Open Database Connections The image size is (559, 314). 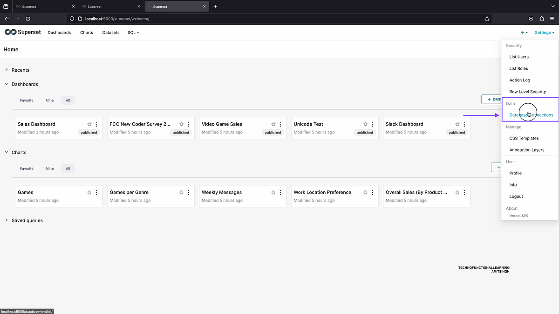(x=531, y=115)
